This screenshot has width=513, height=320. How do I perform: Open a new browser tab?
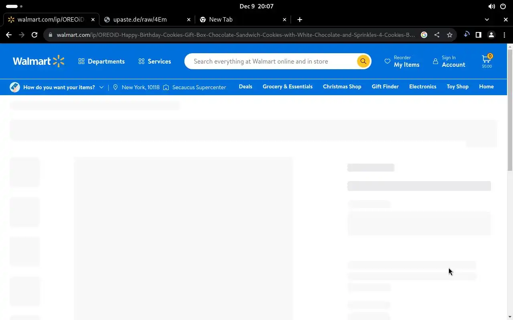(300, 20)
